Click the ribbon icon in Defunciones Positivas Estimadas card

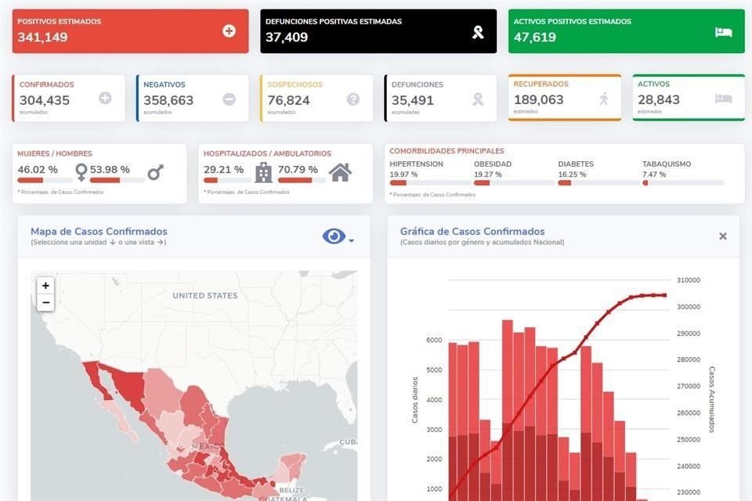[478, 32]
